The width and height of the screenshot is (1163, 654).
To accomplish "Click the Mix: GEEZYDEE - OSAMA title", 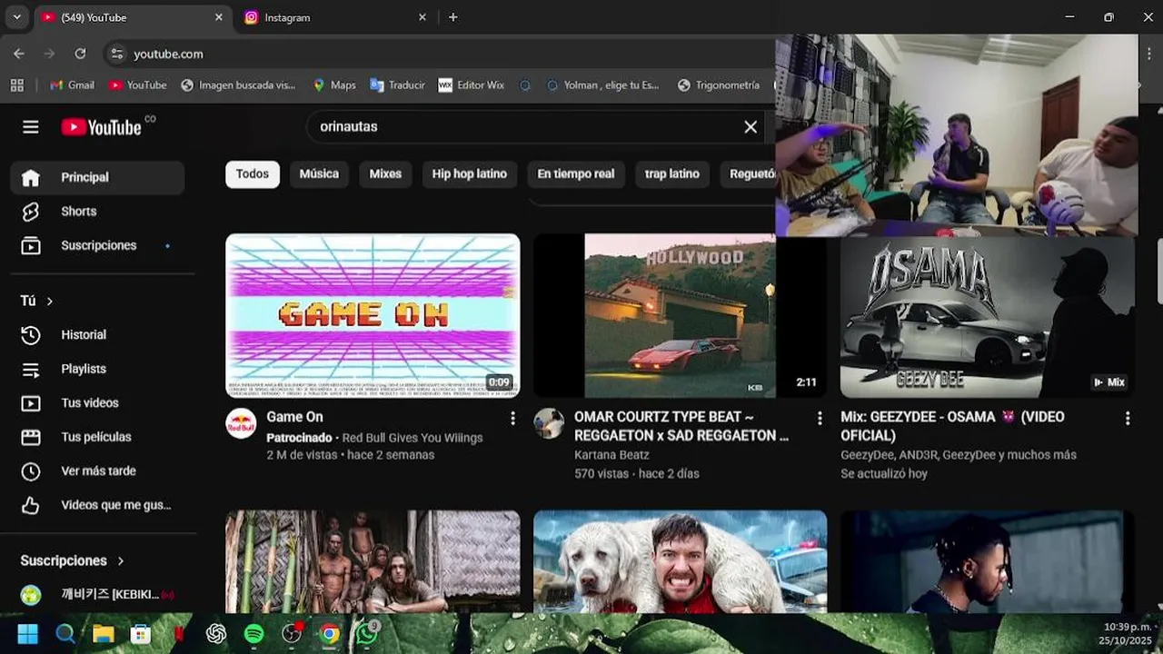I will [x=952, y=426].
